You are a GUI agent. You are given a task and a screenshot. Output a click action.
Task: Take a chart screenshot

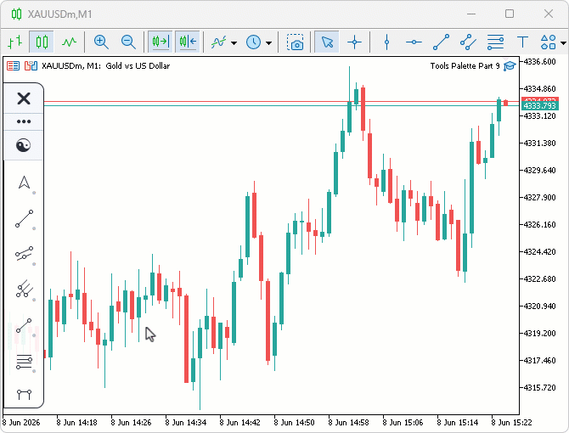click(x=295, y=42)
